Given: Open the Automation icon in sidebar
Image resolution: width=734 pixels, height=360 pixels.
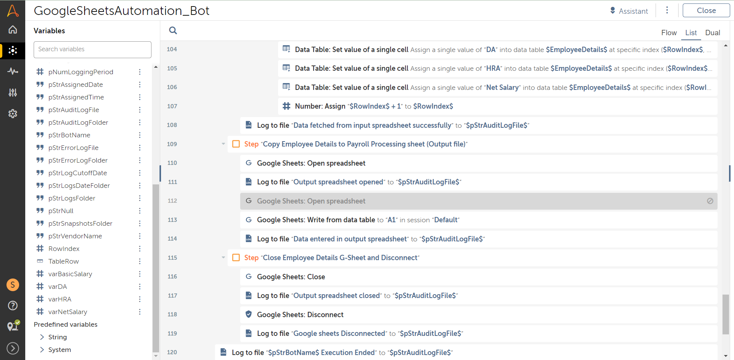Looking at the screenshot, I should click(13, 50).
